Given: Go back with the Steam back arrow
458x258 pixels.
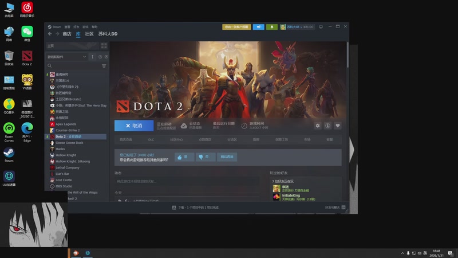Looking at the screenshot, I should pos(50,34).
